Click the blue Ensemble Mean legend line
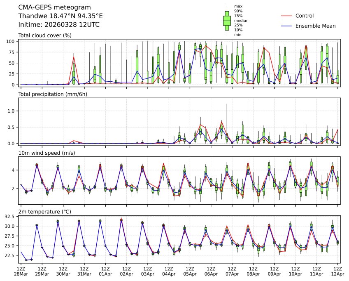 click(x=287, y=26)
